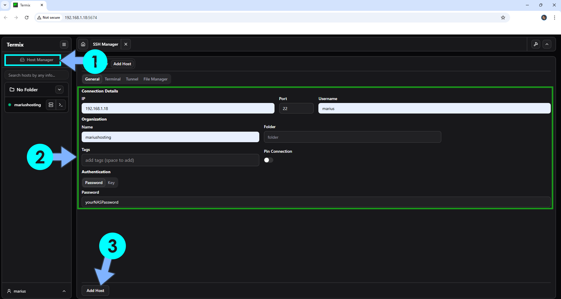The image size is (561, 299).
Task: Click the Name field
Action: (x=170, y=137)
